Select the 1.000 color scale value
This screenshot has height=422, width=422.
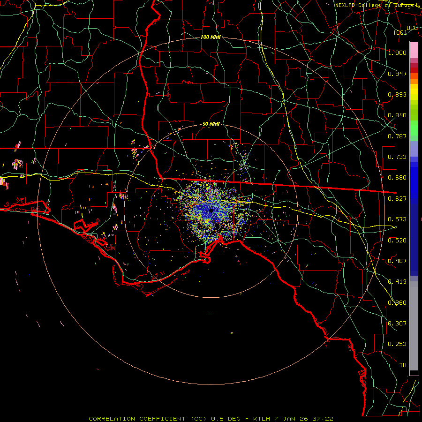coord(397,53)
